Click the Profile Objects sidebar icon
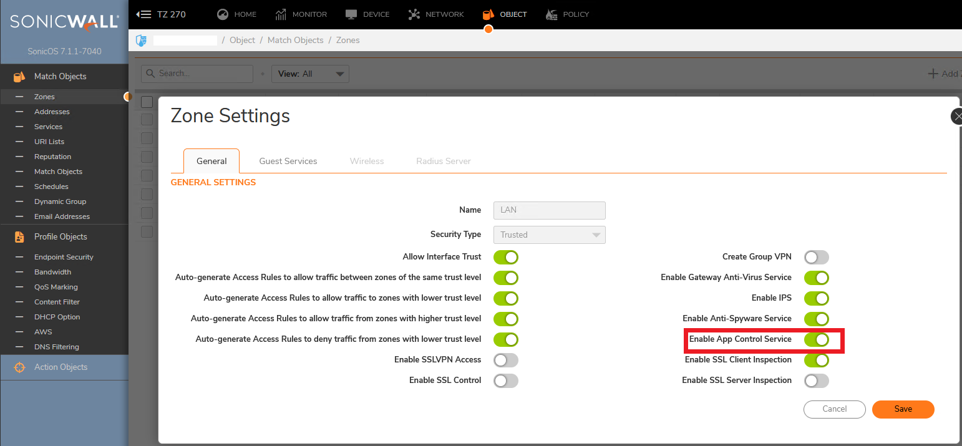962x446 pixels. coord(19,237)
